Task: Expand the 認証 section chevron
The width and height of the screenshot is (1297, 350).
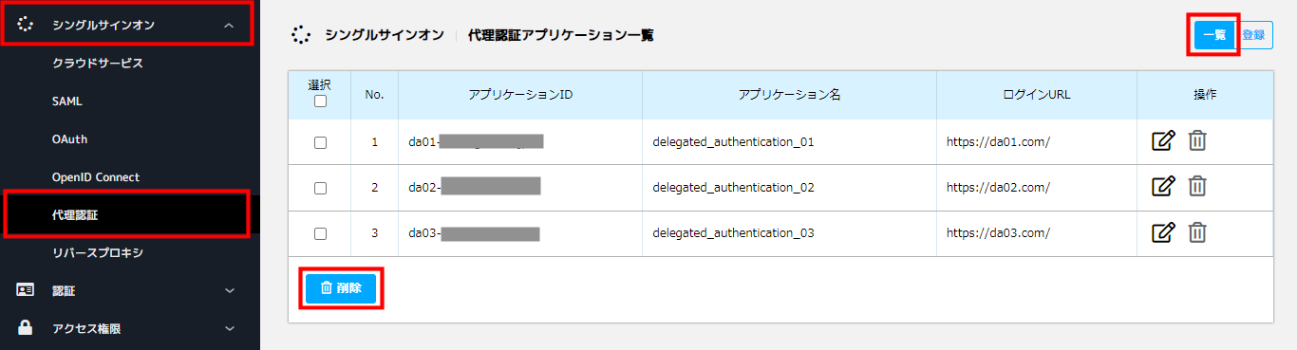Action: pos(229,291)
